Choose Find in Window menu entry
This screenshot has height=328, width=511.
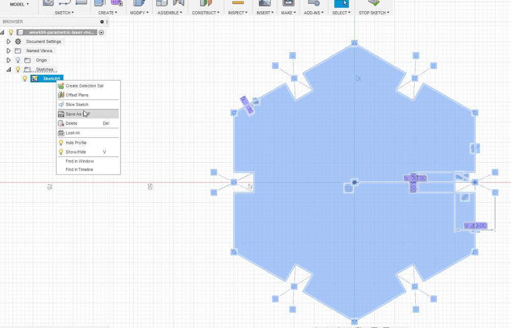coord(88,161)
